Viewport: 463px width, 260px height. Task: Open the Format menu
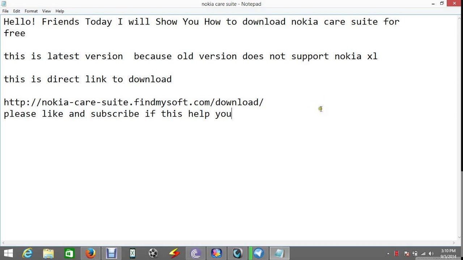tap(31, 11)
